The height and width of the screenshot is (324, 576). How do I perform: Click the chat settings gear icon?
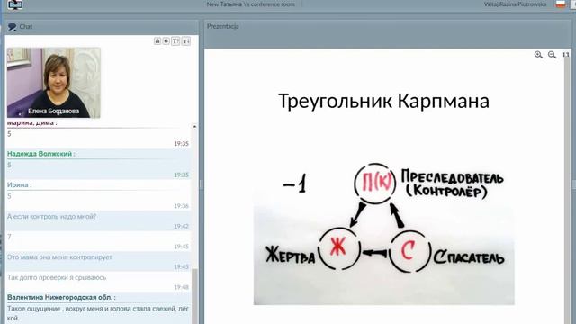point(166,41)
